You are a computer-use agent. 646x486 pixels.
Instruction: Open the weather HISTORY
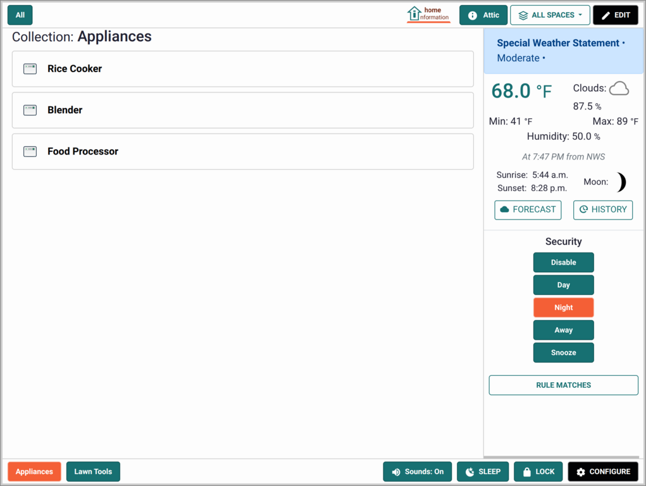[x=603, y=210]
